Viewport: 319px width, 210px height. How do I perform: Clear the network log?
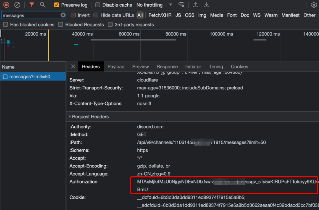click(x=17, y=5)
